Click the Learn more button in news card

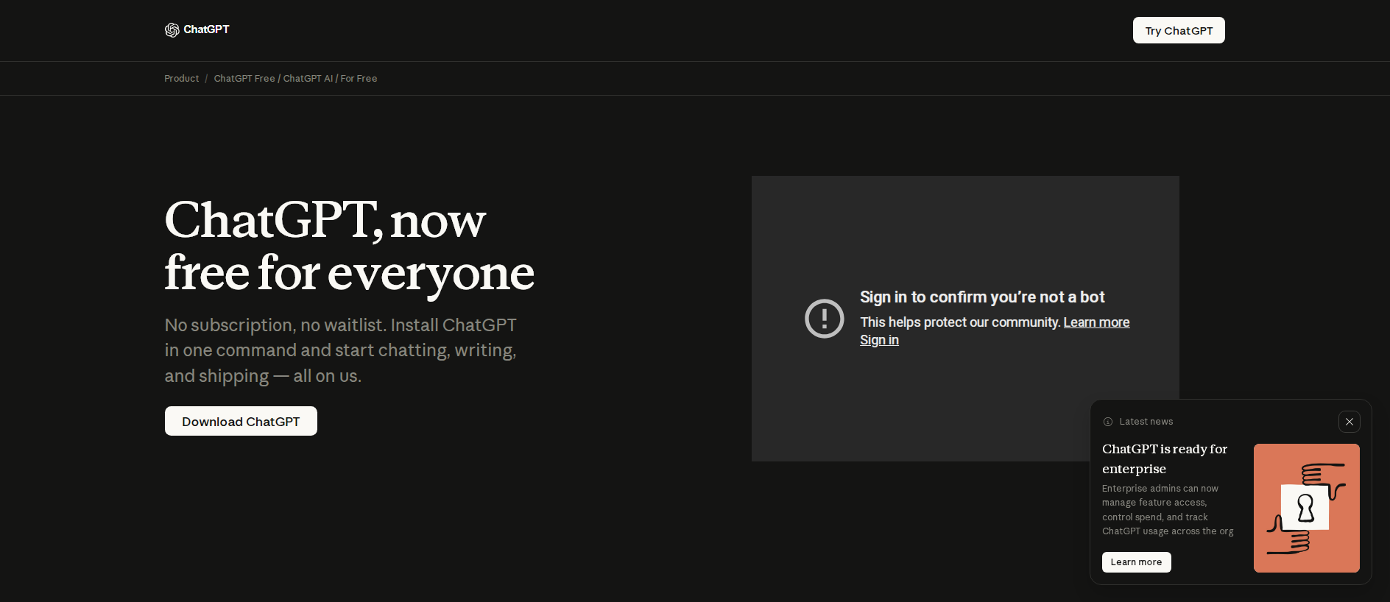[x=1136, y=562]
